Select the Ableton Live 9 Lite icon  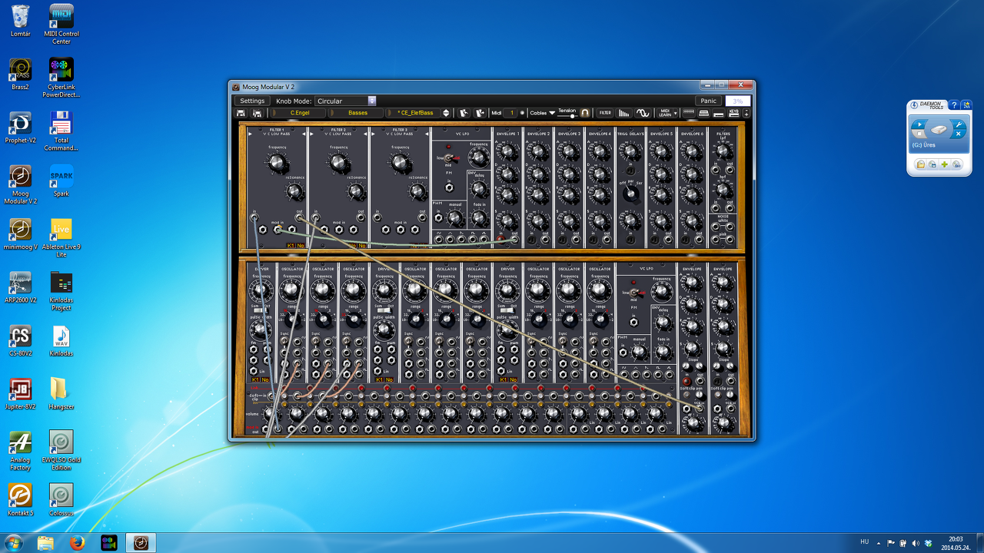pos(61,237)
